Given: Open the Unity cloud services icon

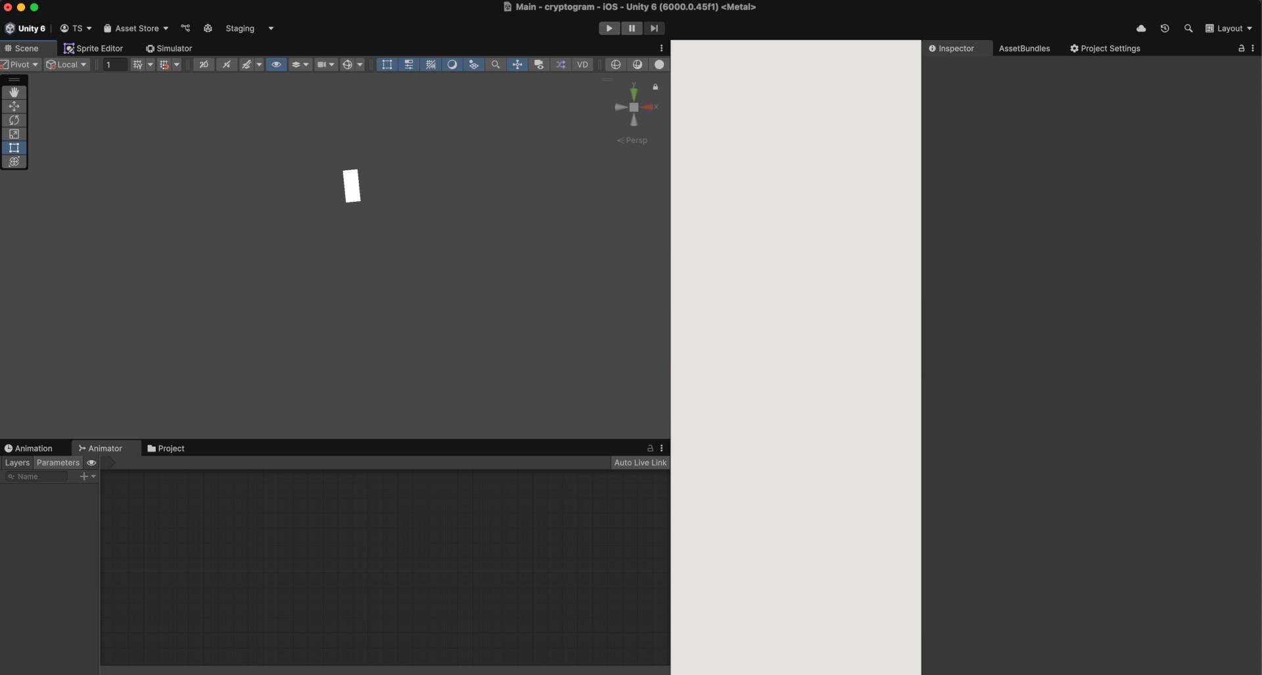Looking at the screenshot, I should click(x=1142, y=28).
